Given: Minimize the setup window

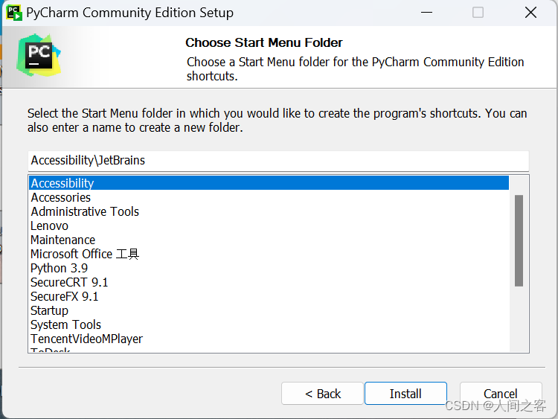Looking at the screenshot, I should (427, 13).
